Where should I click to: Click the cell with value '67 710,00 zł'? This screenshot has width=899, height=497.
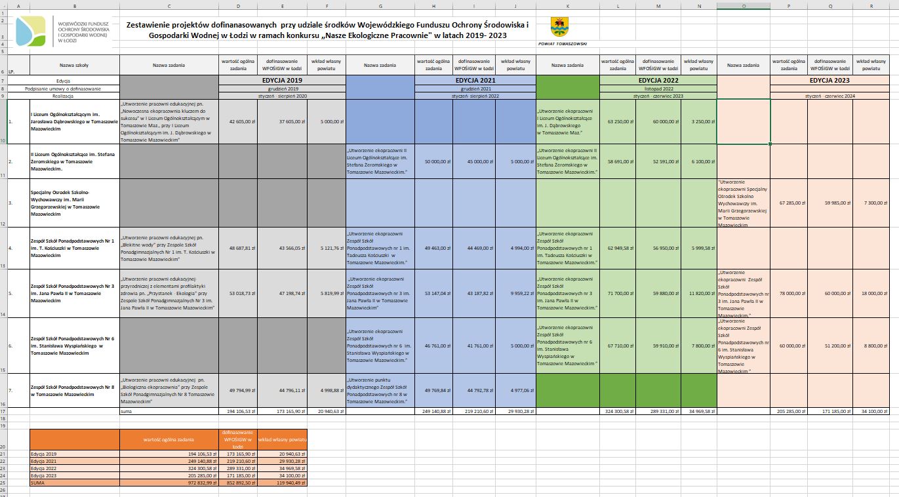[619, 346]
